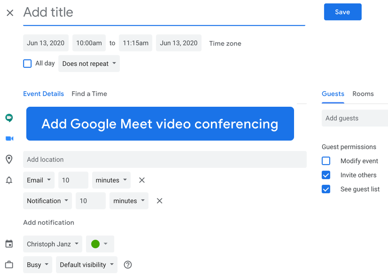Screen dimensions: 388x276
Task: Open the Busy availability dropdown
Action: (38, 265)
